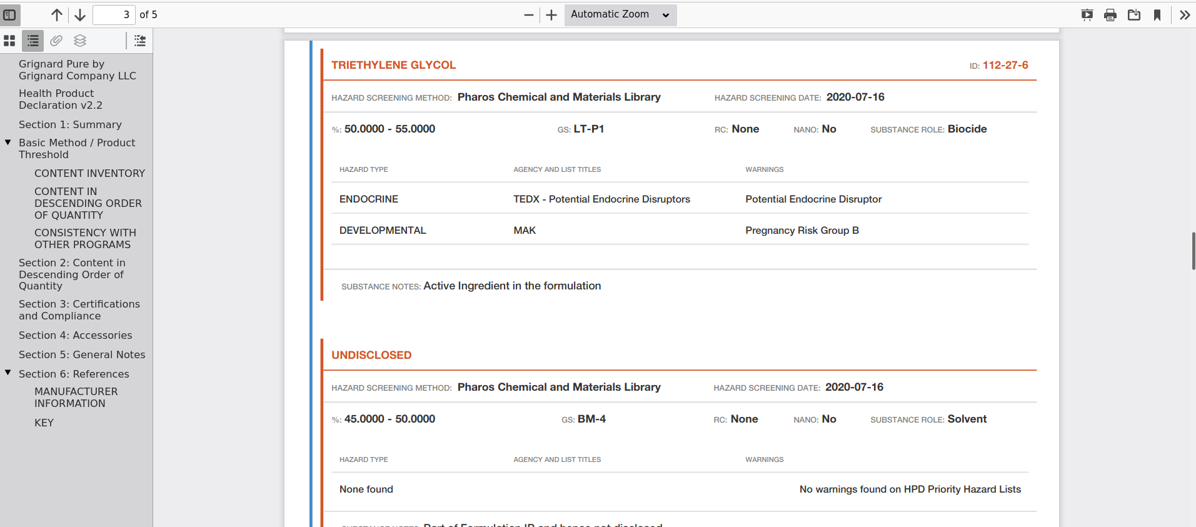Jump to 'Section 4: Accessories'
Screen dimensions: 1196x527
pyautogui.click(x=76, y=335)
